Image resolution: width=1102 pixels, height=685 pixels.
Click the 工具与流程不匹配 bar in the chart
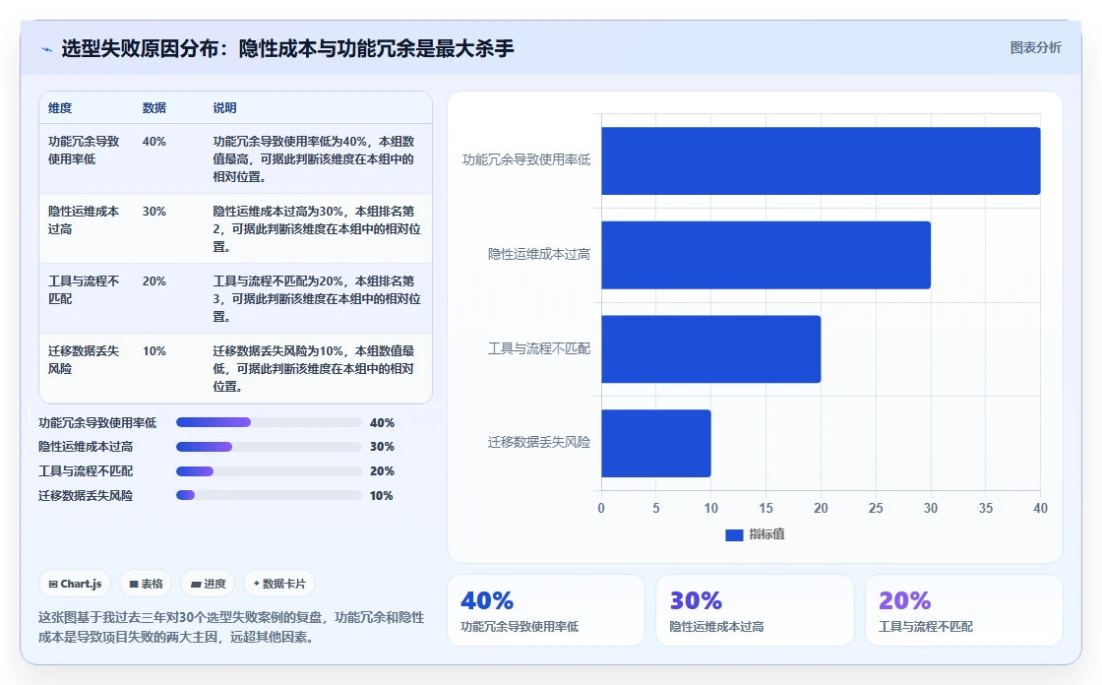[x=711, y=348]
